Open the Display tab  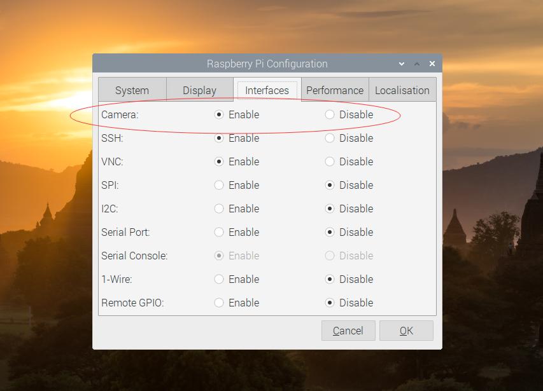click(199, 90)
